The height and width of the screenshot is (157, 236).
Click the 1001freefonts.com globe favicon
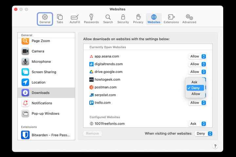[x=91, y=124]
